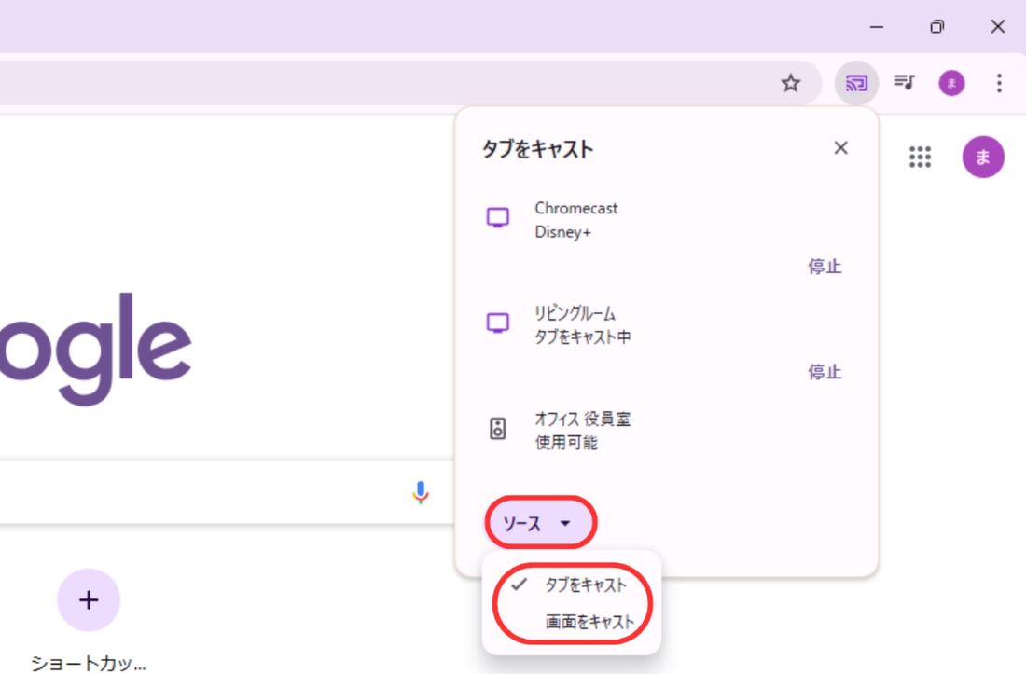The image size is (1026, 674).
Task: Start voice search with the microphone icon
Action: tap(422, 491)
